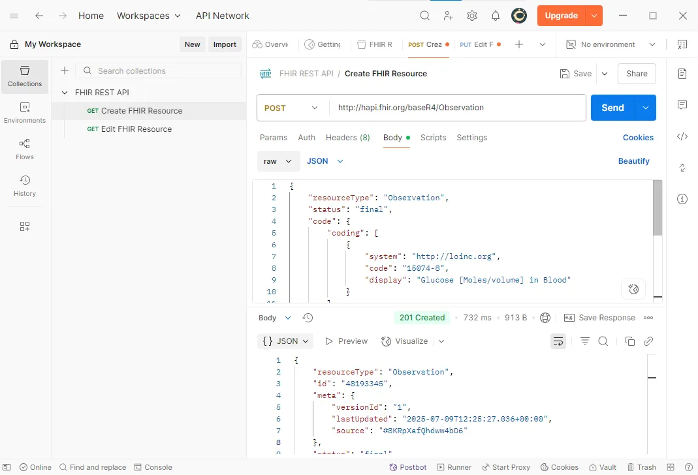Viewport: 698px width, 475px height.
Task: Search within the response body
Action: coord(603,342)
